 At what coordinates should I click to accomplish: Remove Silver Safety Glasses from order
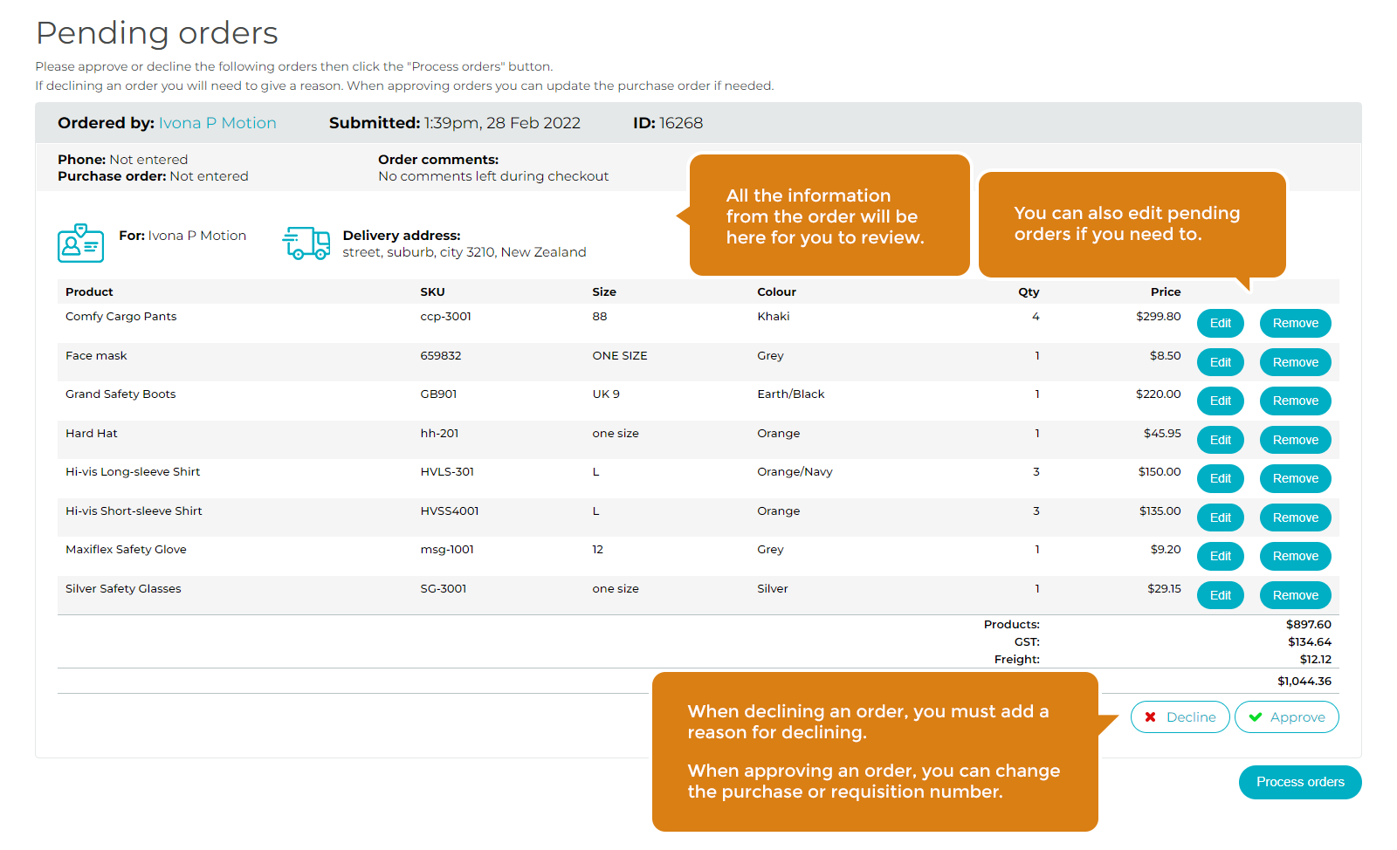(x=1295, y=595)
